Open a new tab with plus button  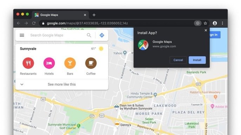click(94, 15)
